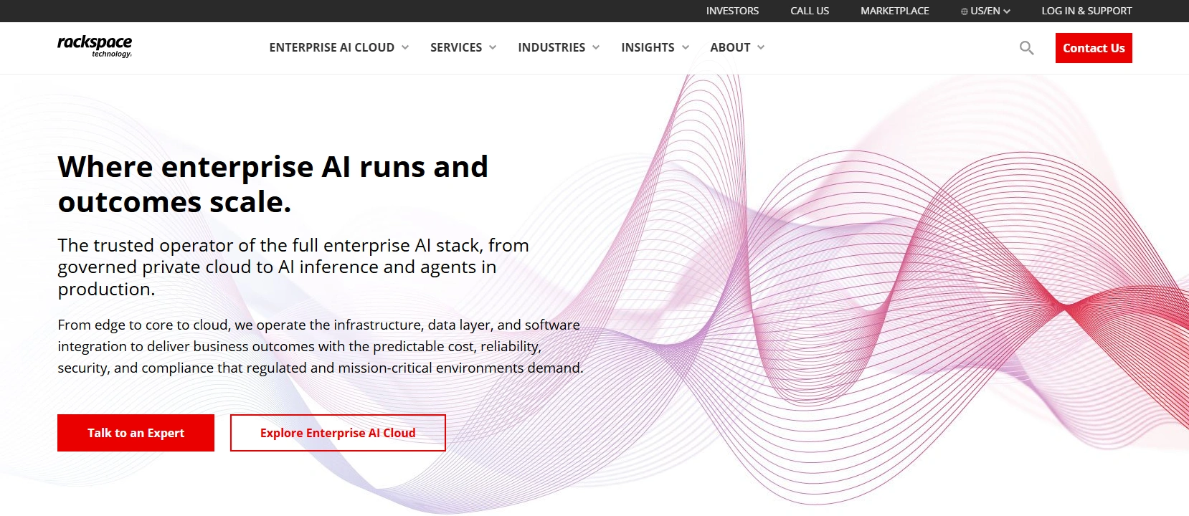Expand the Services chevron arrow
This screenshot has width=1189, height=516.
click(493, 47)
